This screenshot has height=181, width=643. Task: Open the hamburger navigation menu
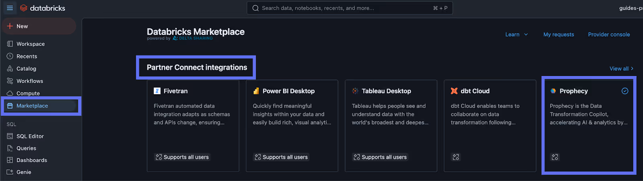(10, 8)
